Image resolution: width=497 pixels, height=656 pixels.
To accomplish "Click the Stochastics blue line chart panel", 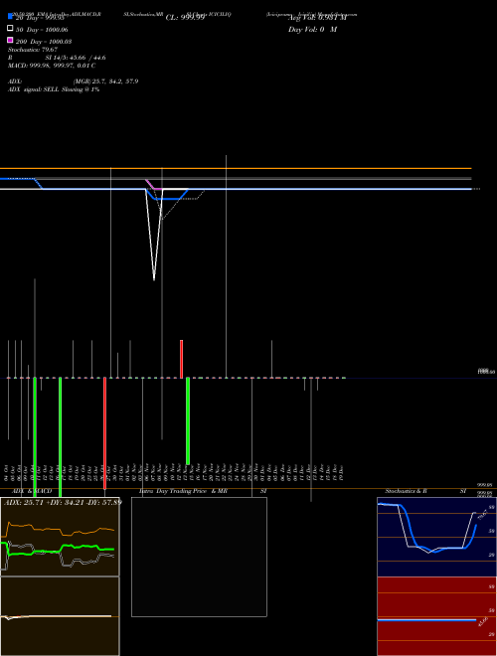I will (x=436, y=537).
